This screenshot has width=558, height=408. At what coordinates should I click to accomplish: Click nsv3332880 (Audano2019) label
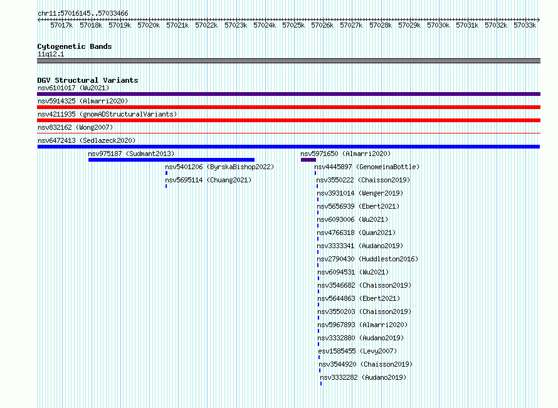click(361, 338)
